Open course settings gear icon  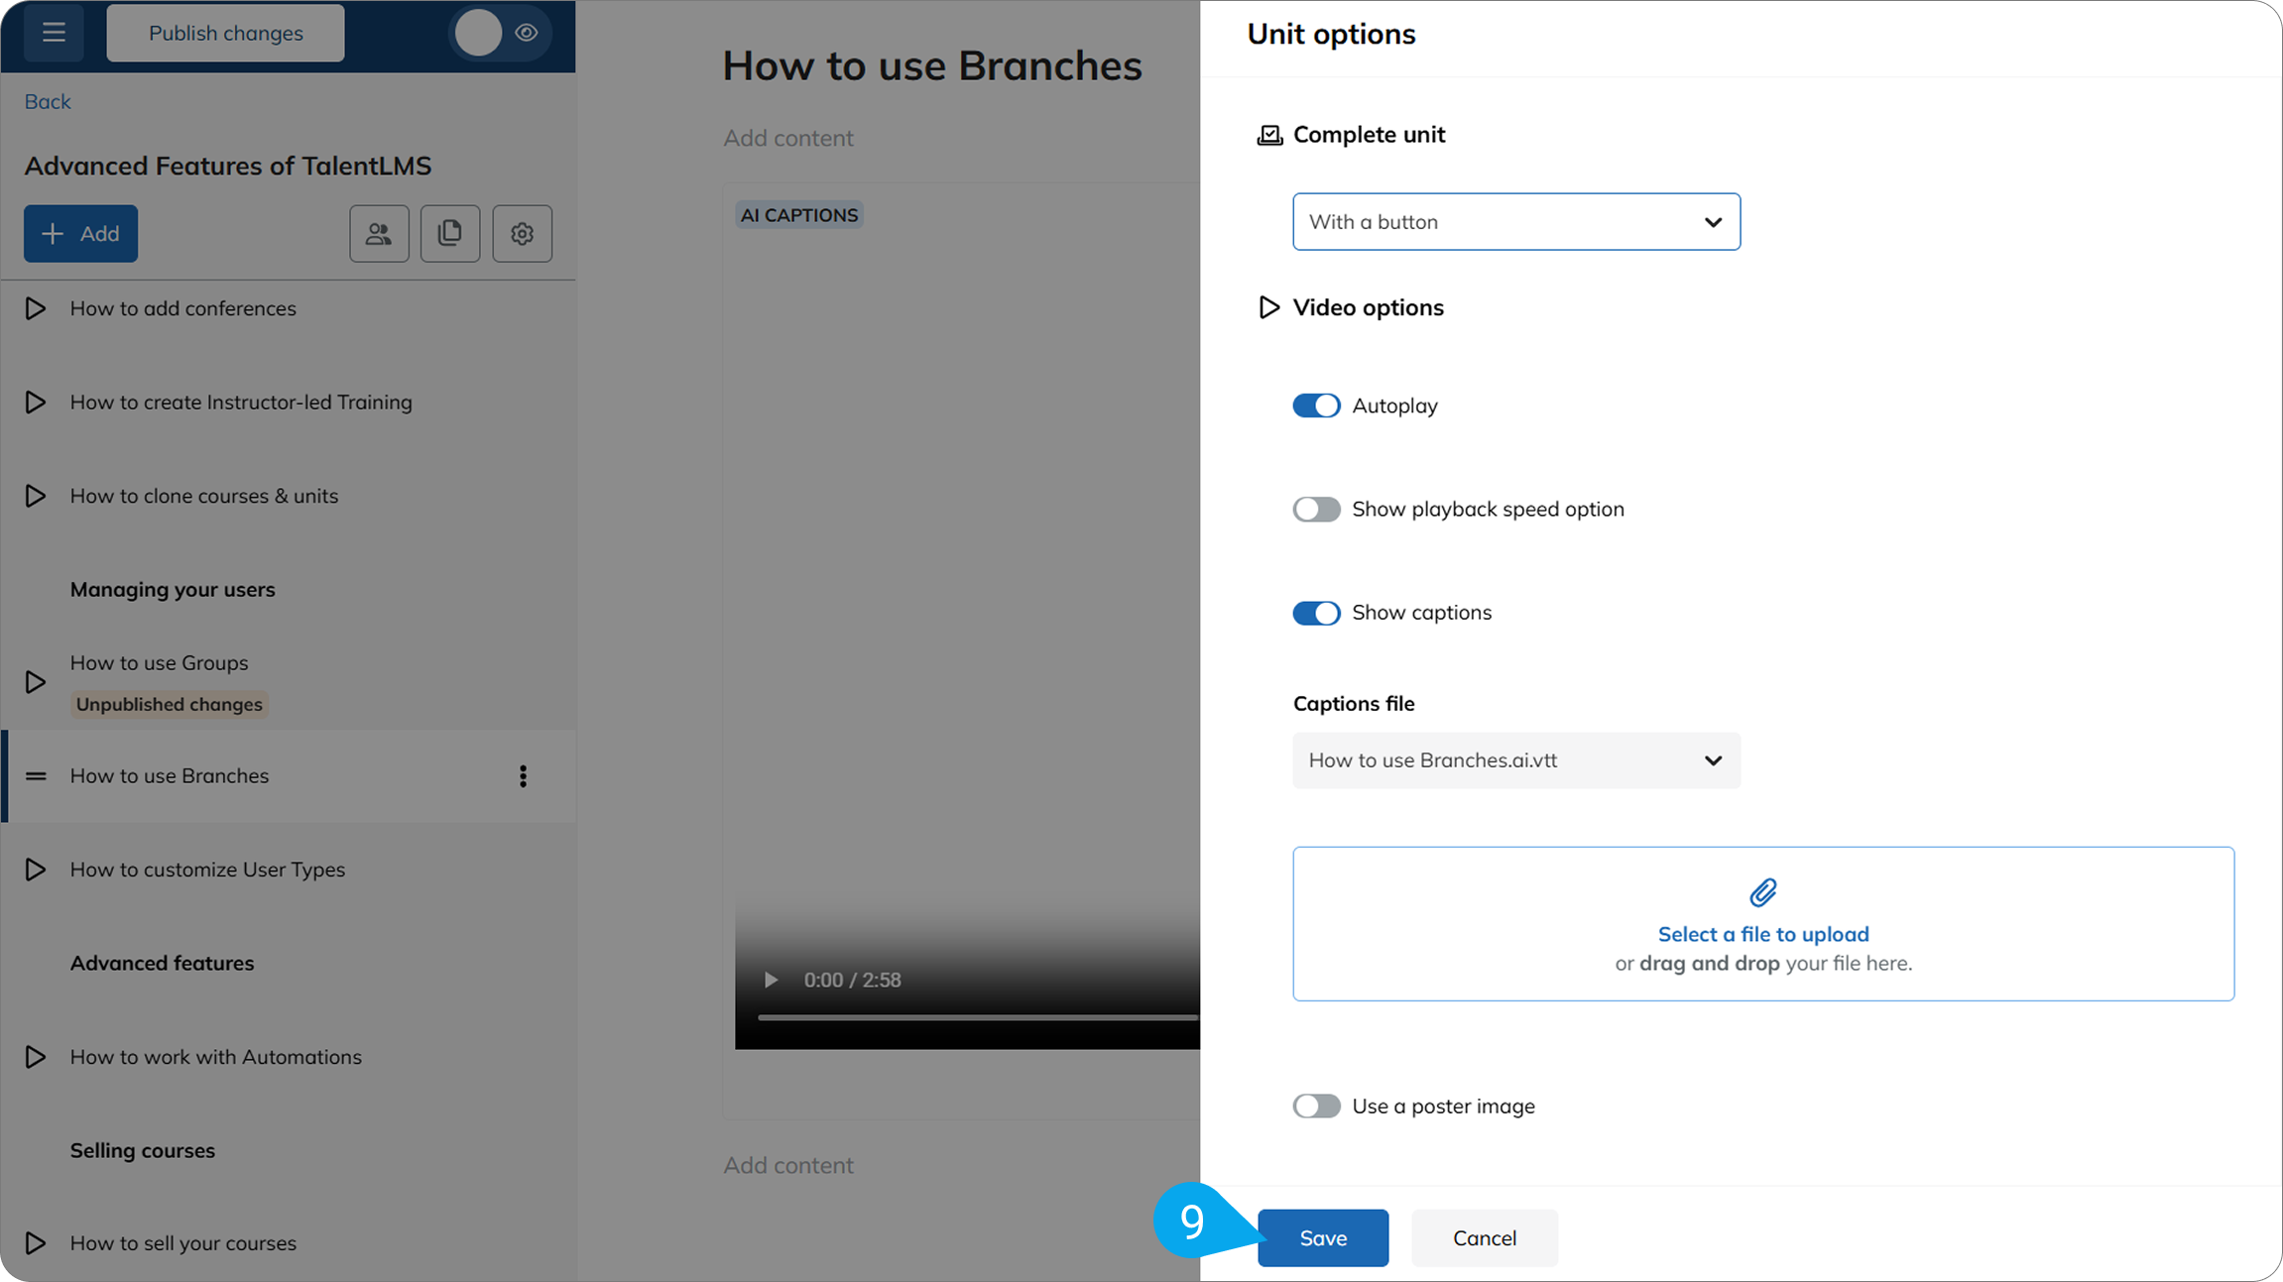pyautogui.click(x=523, y=234)
